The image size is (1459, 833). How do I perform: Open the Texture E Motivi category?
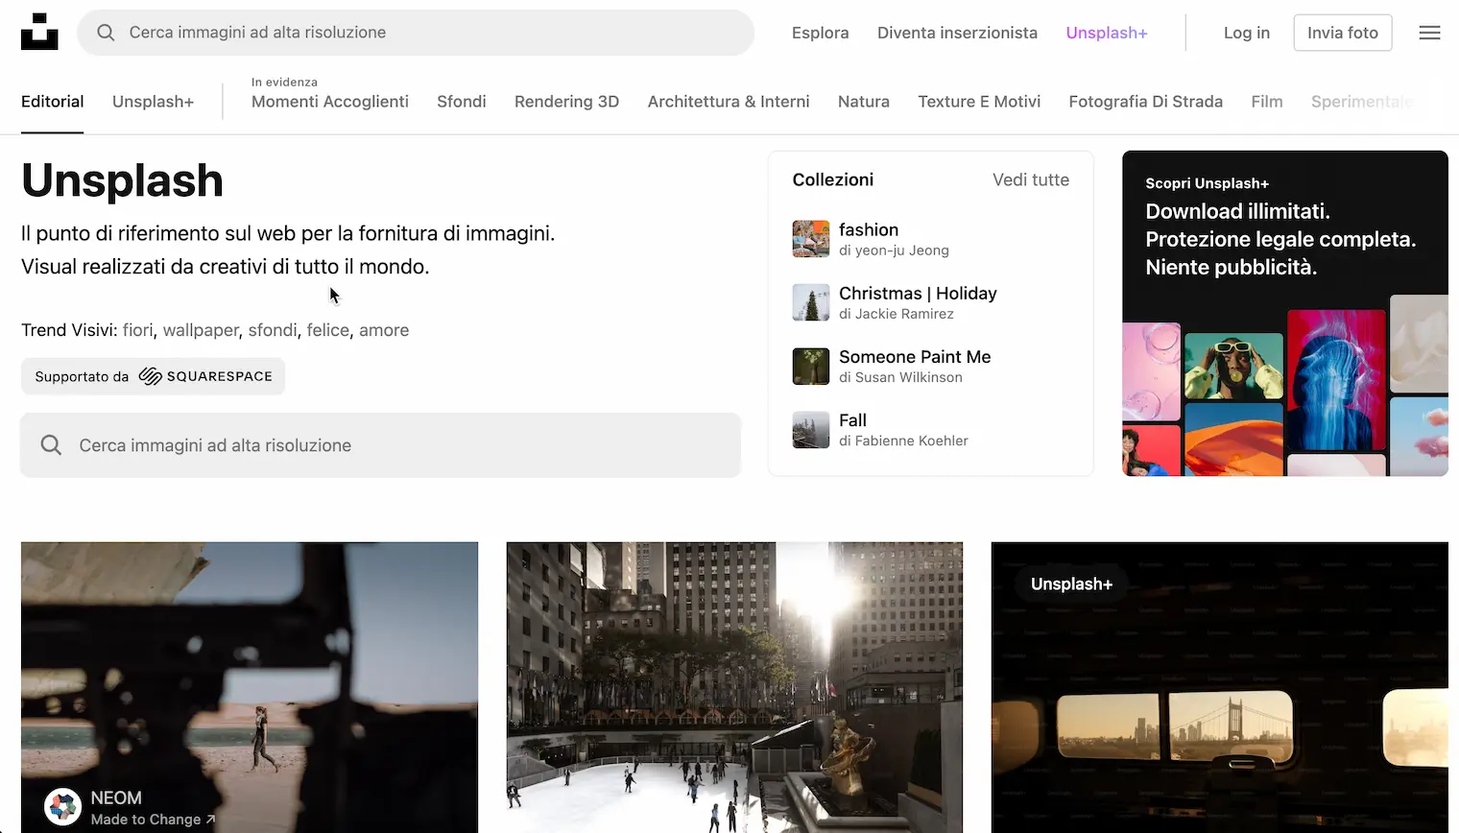(x=979, y=102)
